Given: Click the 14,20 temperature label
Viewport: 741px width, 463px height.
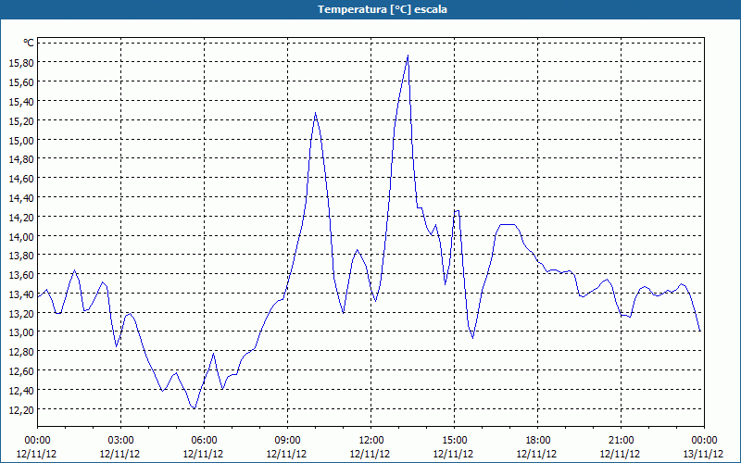Looking at the screenshot, I should click(x=21, y=217).
